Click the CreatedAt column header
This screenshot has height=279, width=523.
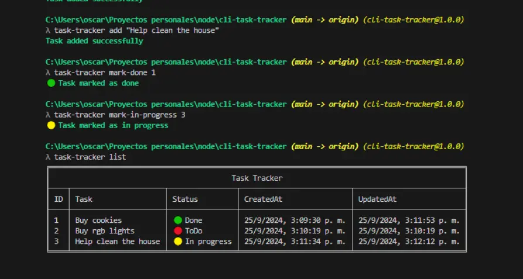coord(263,199)
